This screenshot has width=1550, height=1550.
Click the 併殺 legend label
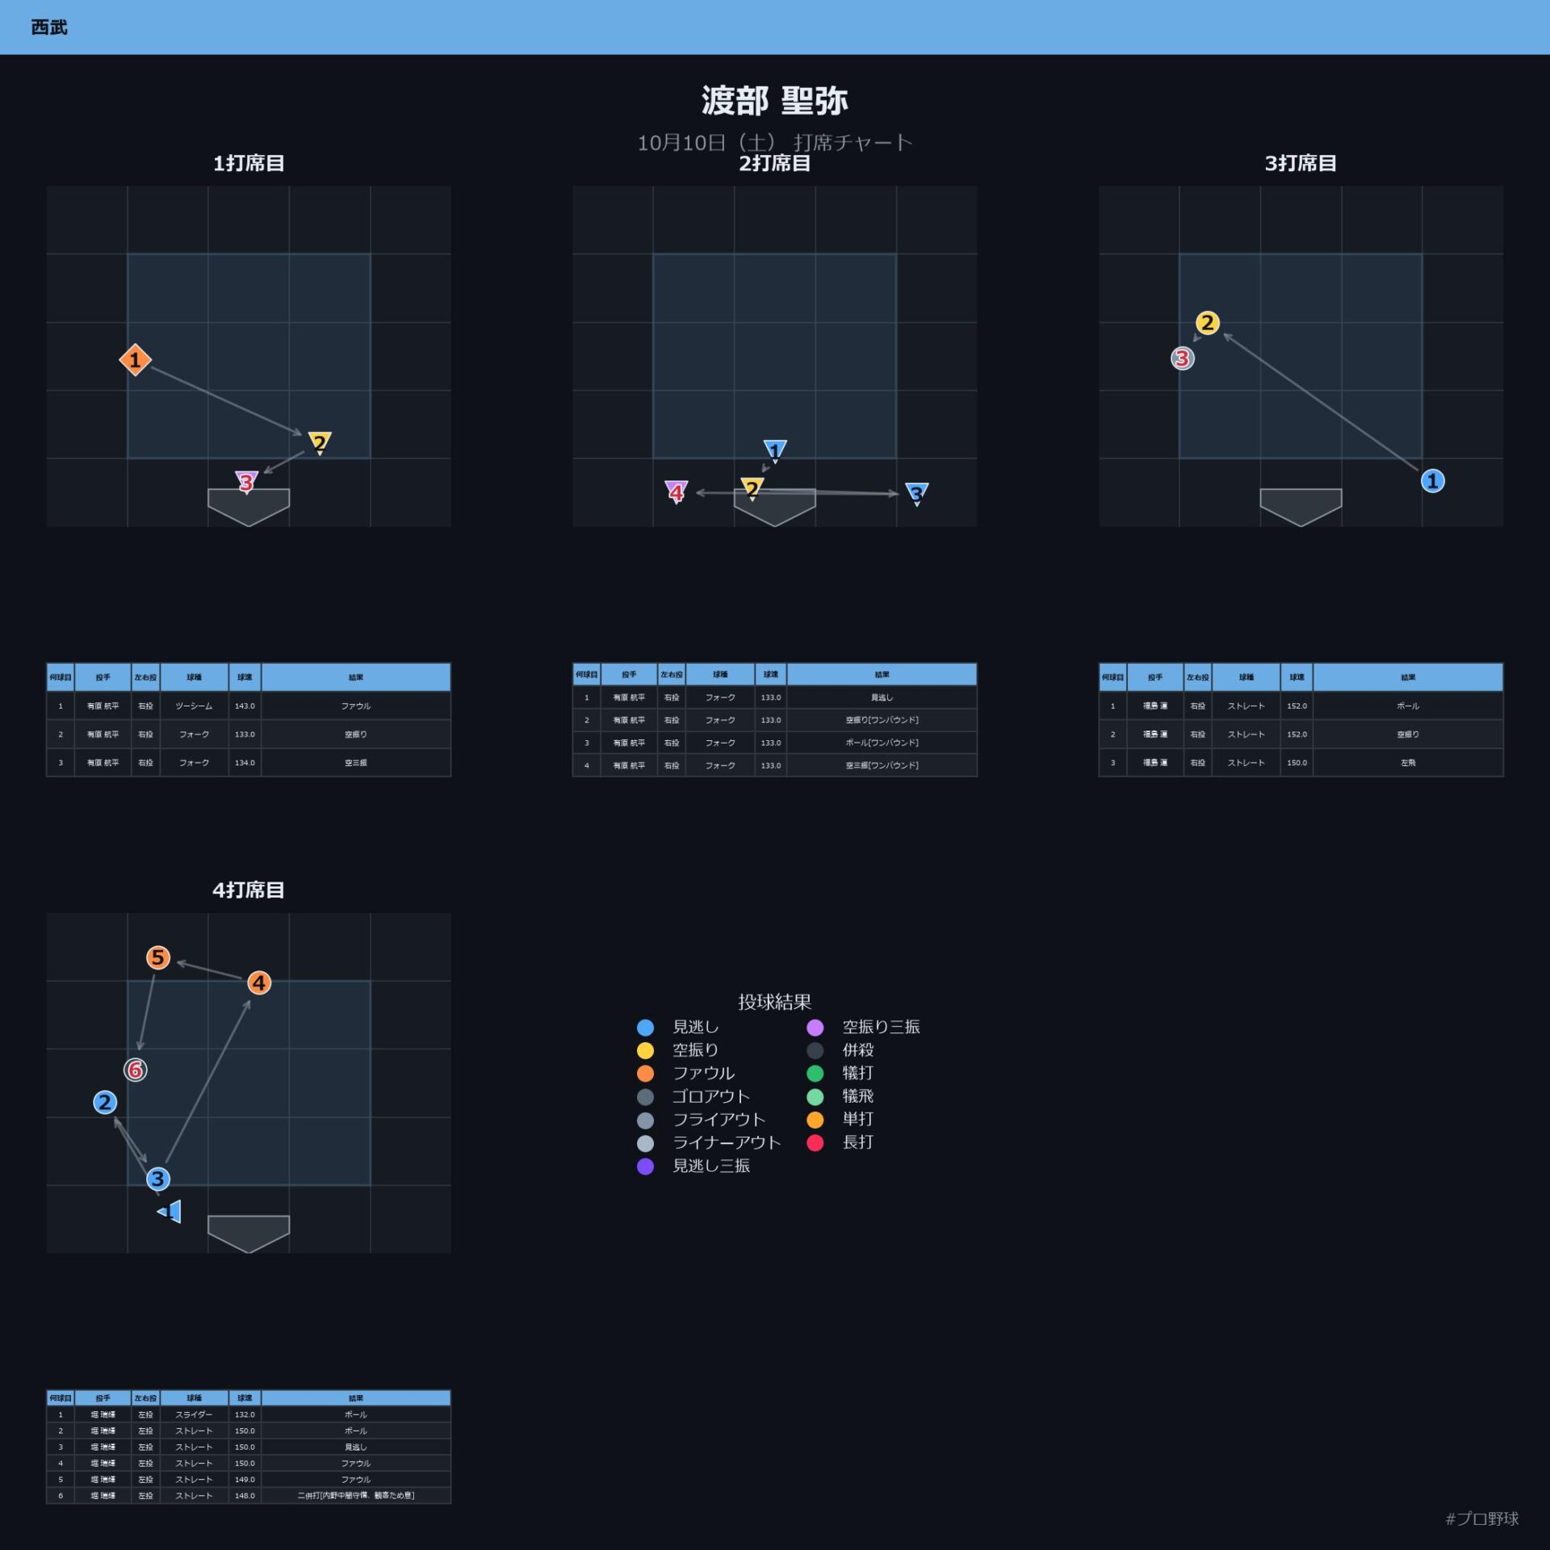pos(858,1049)
